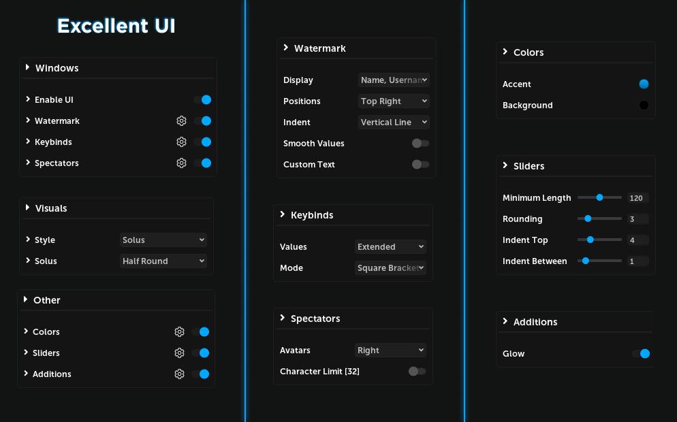Turn on Custom Text switch

[x=420, y=165]
